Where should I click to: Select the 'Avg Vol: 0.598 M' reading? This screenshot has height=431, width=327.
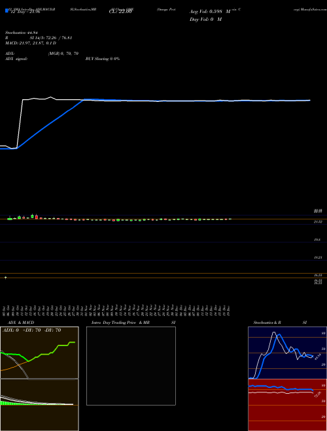210,12
